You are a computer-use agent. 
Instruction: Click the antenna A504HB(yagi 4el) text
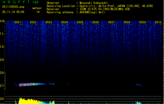92,12
